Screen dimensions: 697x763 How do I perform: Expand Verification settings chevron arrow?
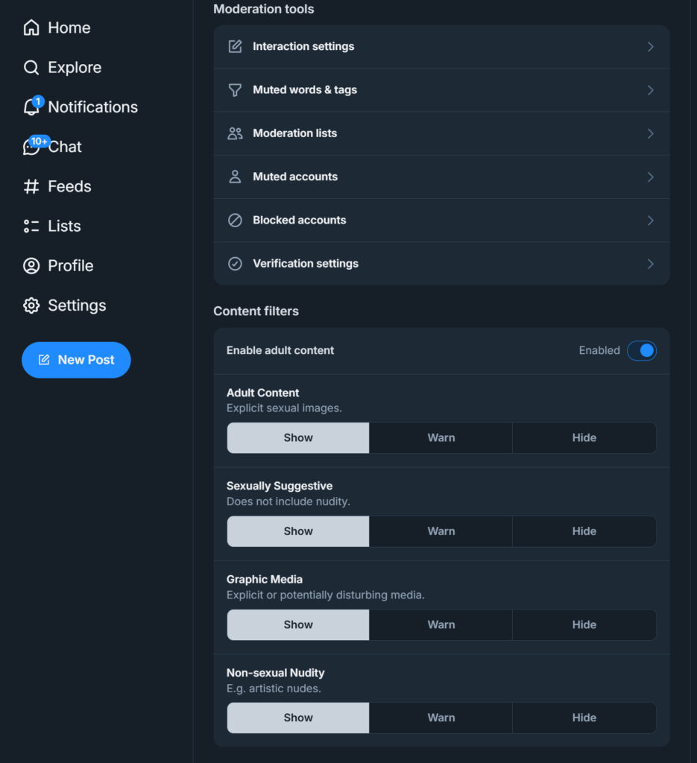[x=650, y=264]
